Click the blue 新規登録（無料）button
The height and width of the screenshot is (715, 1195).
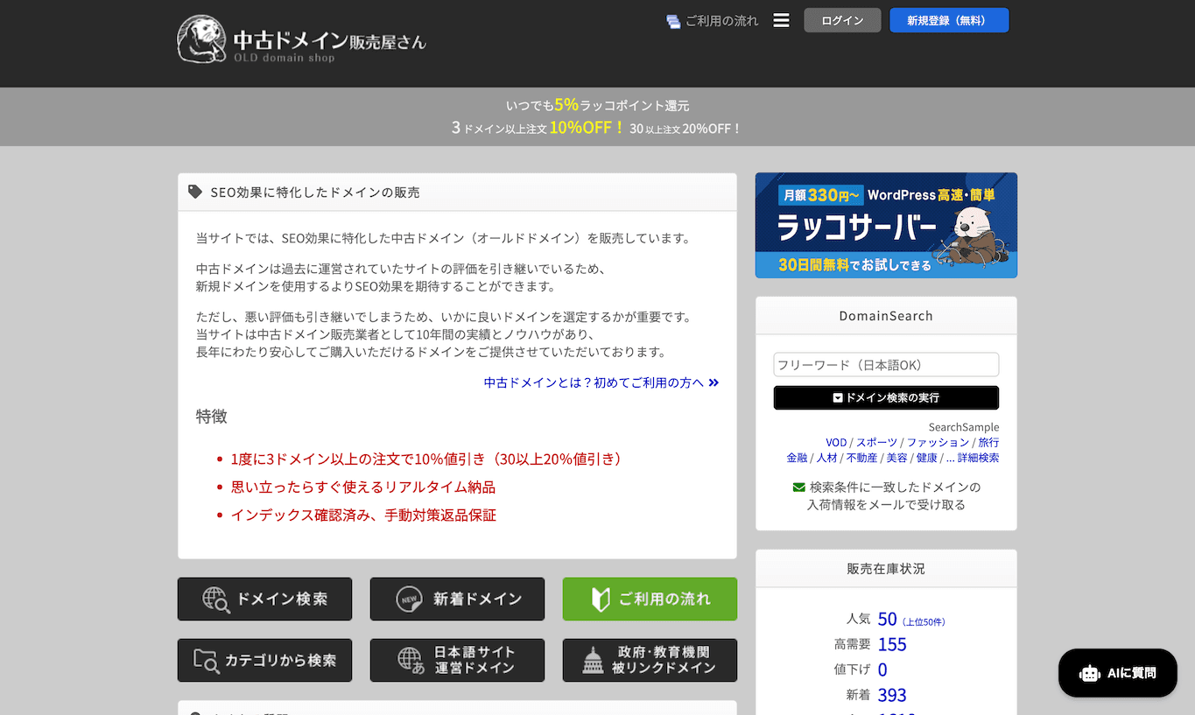[949, 19]
